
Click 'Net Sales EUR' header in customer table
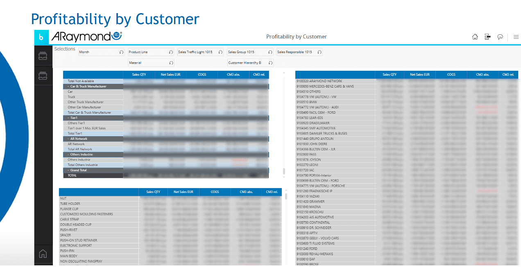(x=419, y=75)
